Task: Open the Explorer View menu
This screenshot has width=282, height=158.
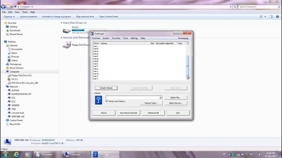Action: pyautogui.click(x=17, y=12)
